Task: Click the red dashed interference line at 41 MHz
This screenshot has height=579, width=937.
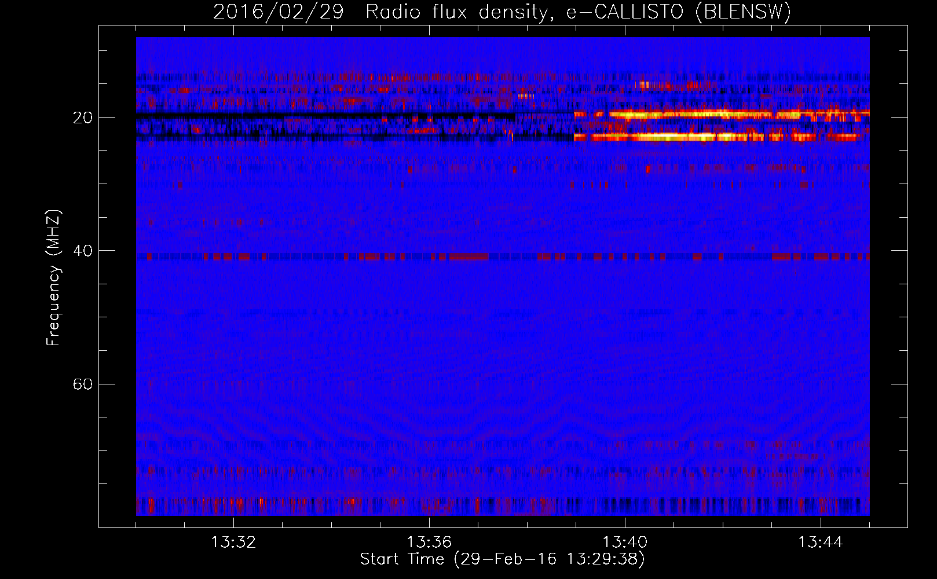Action: pyautogui.click(x=503, y=256)
